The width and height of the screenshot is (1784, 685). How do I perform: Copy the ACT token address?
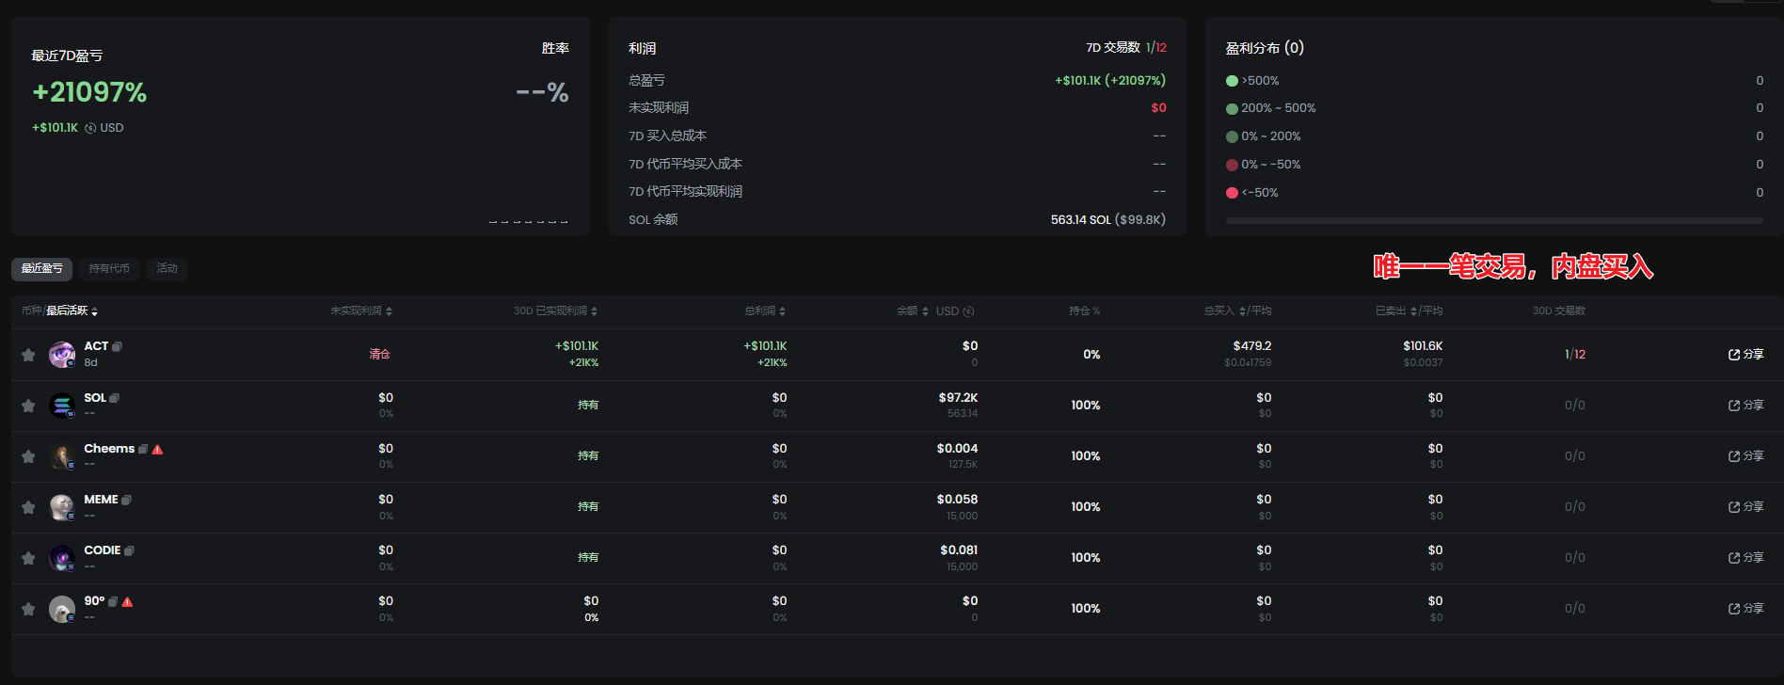click(118, 346)
